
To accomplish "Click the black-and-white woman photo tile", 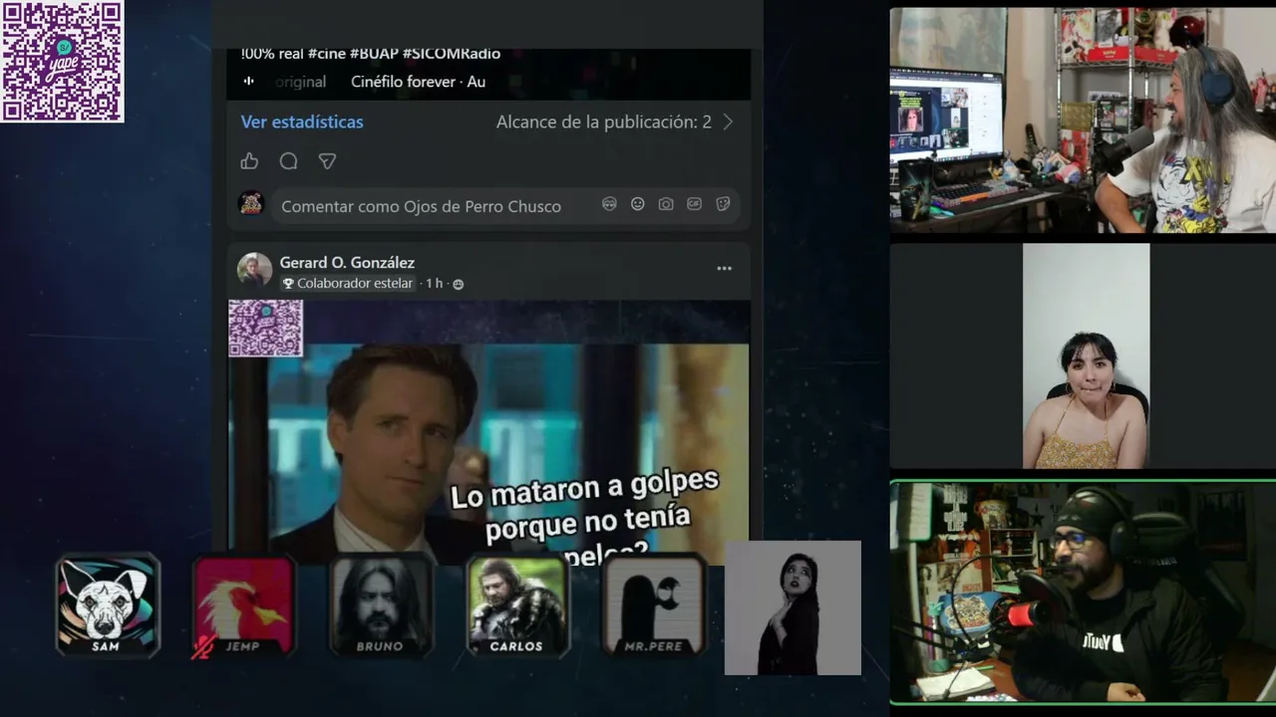I will click(x=793, y=608).
